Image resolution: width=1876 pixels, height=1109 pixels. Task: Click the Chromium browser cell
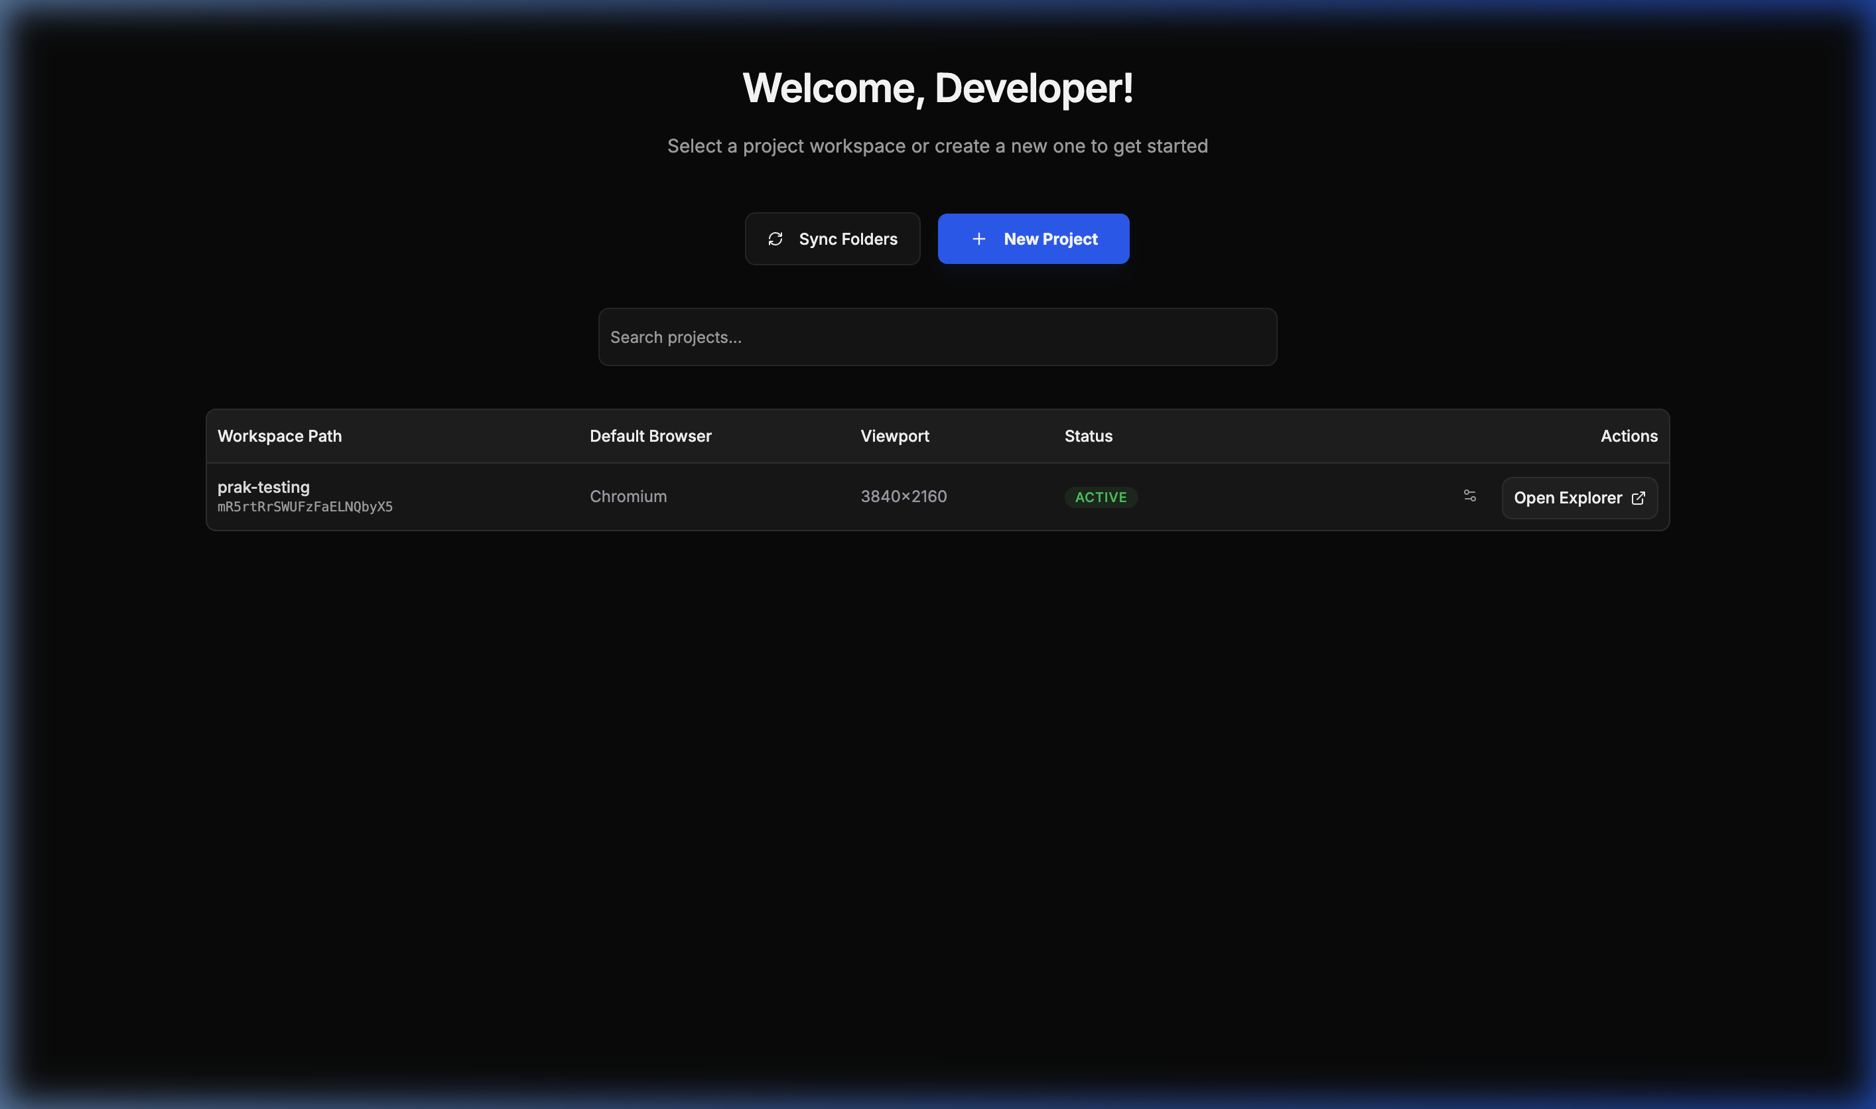628,496
